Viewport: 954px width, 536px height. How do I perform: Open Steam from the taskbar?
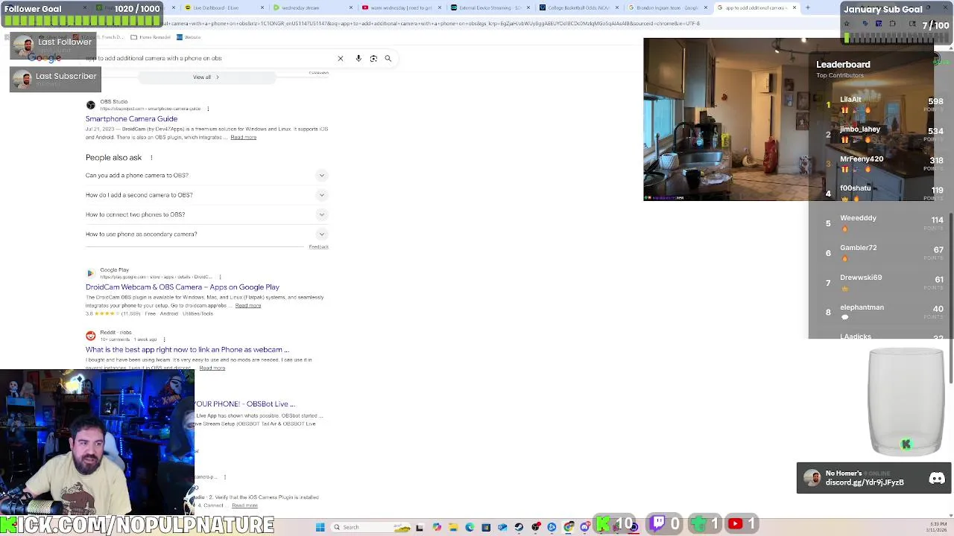[519, 527]
